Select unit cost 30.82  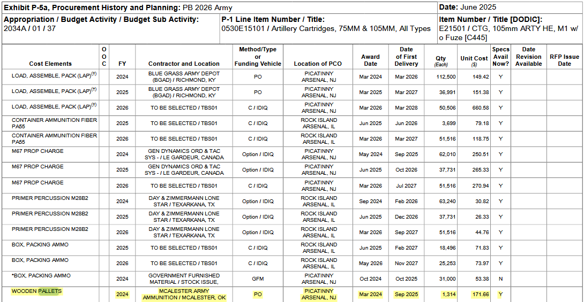[x=482, y=202]
